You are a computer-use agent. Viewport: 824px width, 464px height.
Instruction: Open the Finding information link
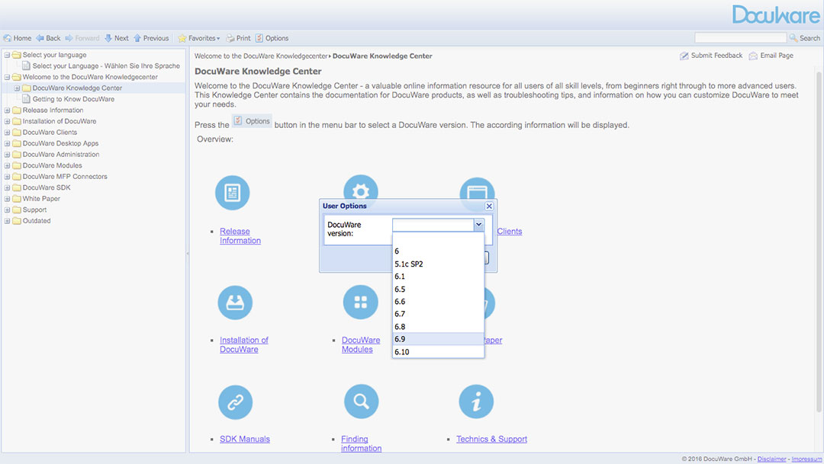(361, 443)
